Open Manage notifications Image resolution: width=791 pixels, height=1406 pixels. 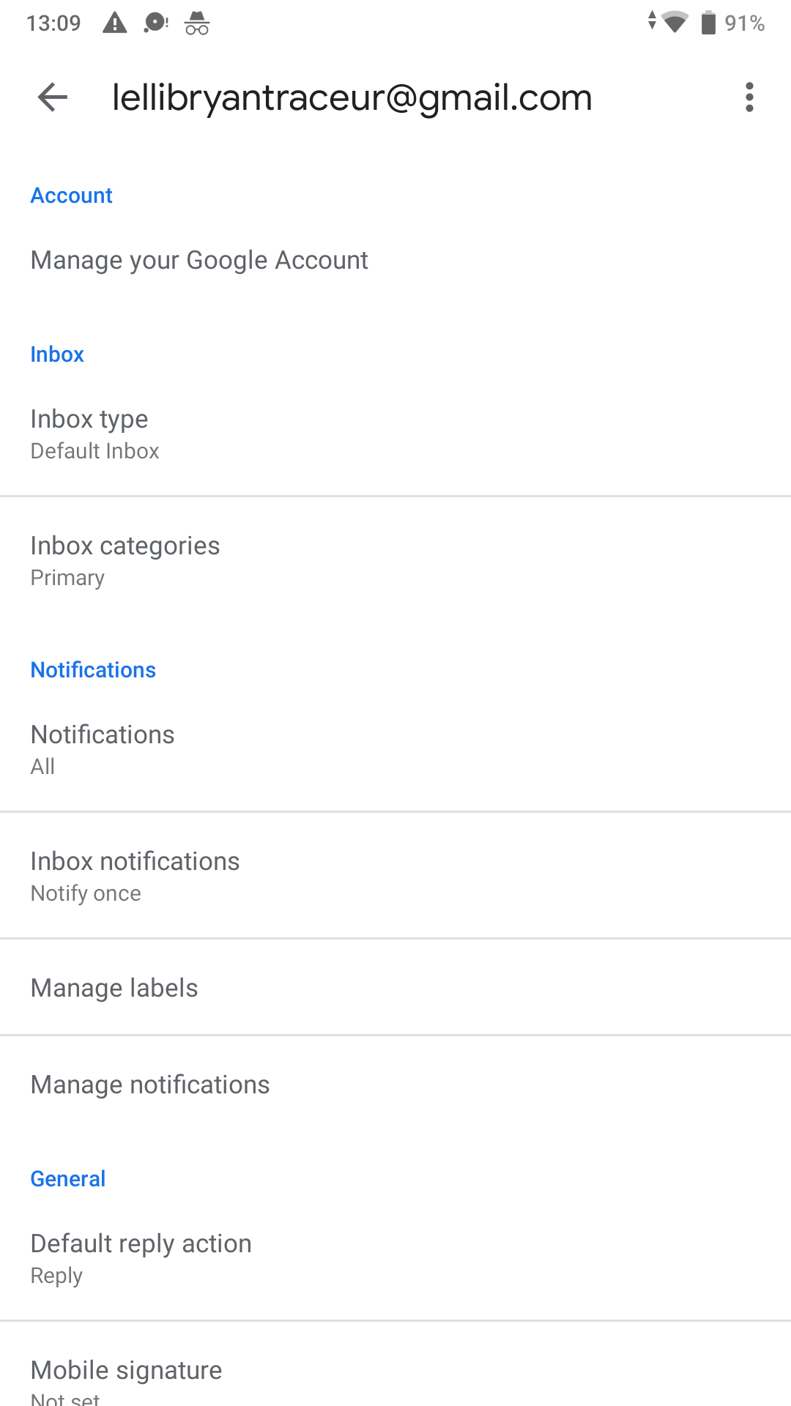(x=395, y=1085)
